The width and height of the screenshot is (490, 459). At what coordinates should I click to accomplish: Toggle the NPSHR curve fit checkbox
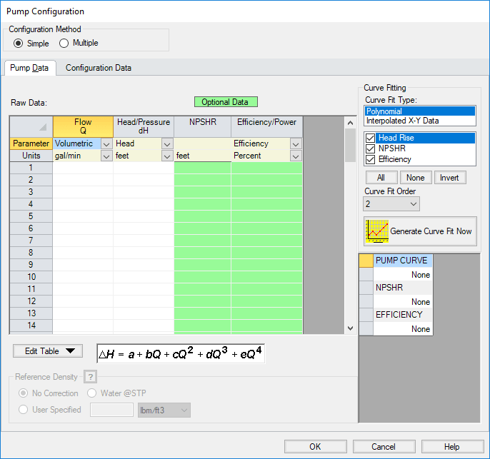pos(370,148)
